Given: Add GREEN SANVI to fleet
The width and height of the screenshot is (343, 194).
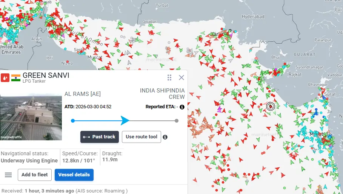Looking at the screenshot, I should click(35, 175).
